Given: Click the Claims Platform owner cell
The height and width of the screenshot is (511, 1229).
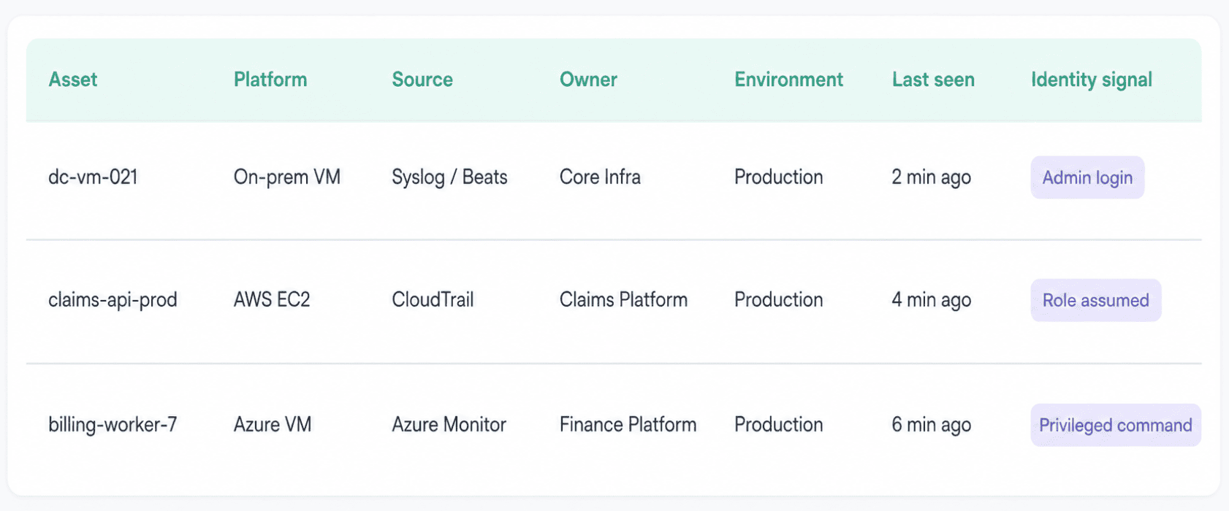Looking at the screenshot, I should [623, 300].
